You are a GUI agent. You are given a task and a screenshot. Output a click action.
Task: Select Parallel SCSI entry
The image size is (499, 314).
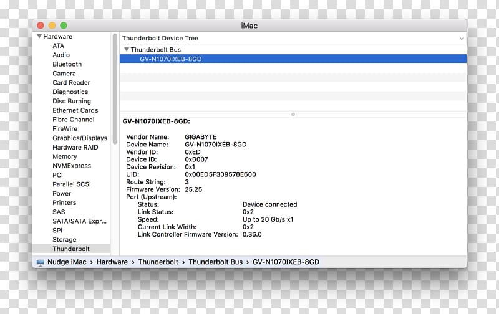pos(72,184)
